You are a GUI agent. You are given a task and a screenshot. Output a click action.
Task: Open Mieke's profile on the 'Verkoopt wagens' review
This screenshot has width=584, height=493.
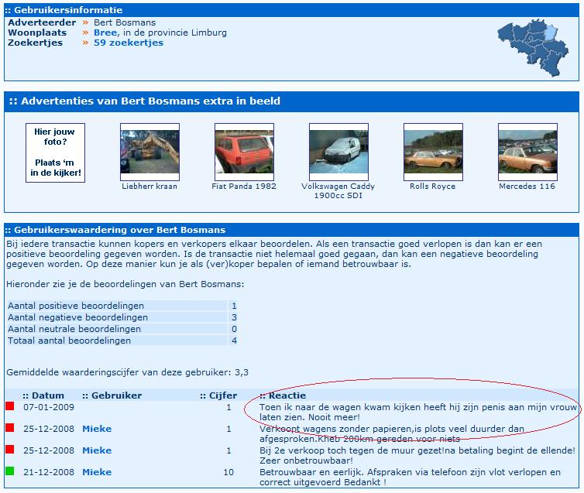point(97,429)
